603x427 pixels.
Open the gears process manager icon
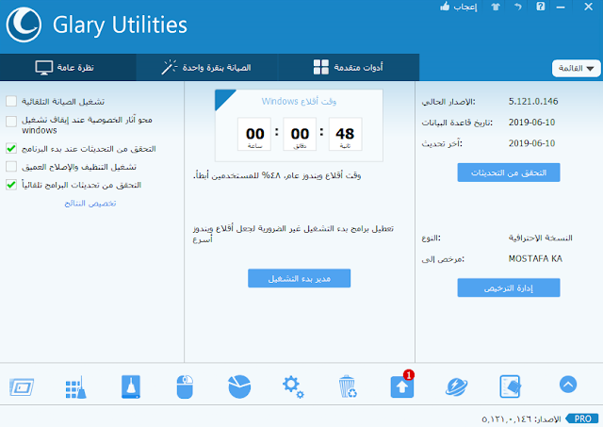point(293,387)
